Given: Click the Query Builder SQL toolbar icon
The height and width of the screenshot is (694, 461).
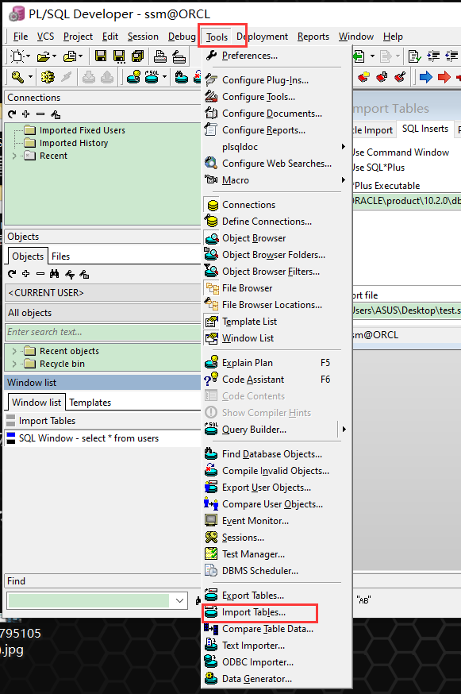Looking at the screenshot, I should click(x=152, y=78).
